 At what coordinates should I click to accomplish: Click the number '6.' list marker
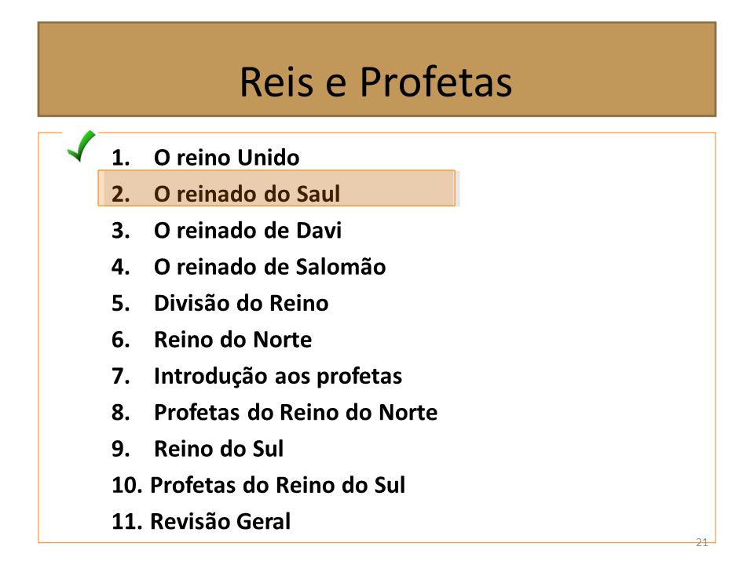click(x=121, y=340)
